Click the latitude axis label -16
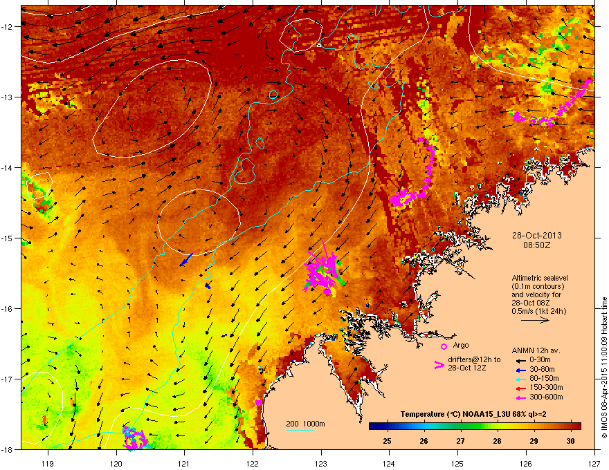Screen dimensions: 609x470 point(8,309)
